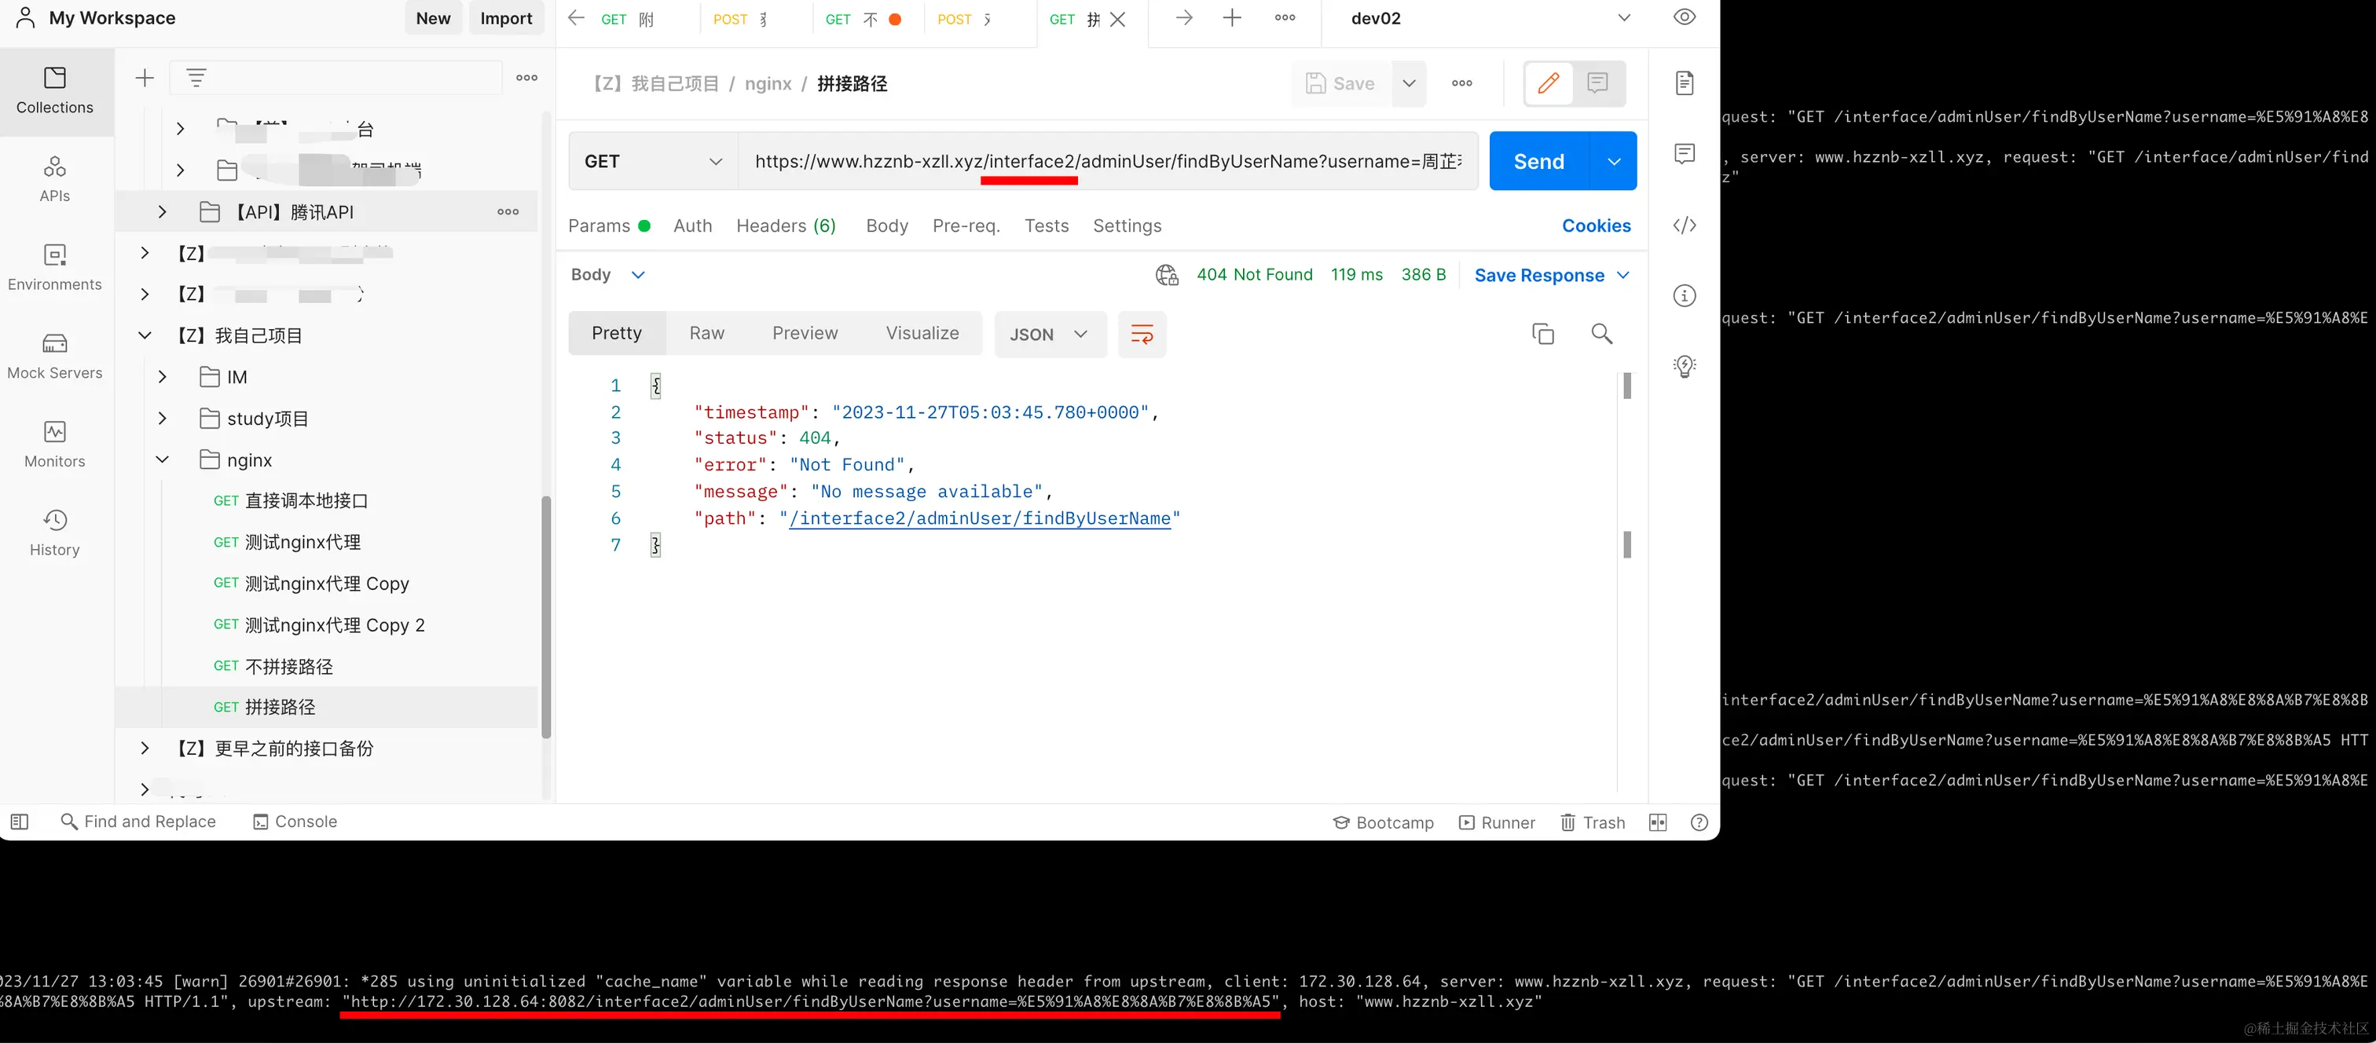
Task: Open the Cookies link
Action: (1596, 226)
